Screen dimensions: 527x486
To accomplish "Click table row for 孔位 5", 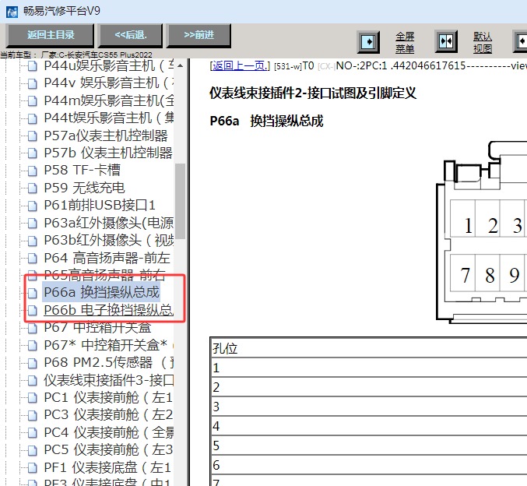I will pos(369,446).
